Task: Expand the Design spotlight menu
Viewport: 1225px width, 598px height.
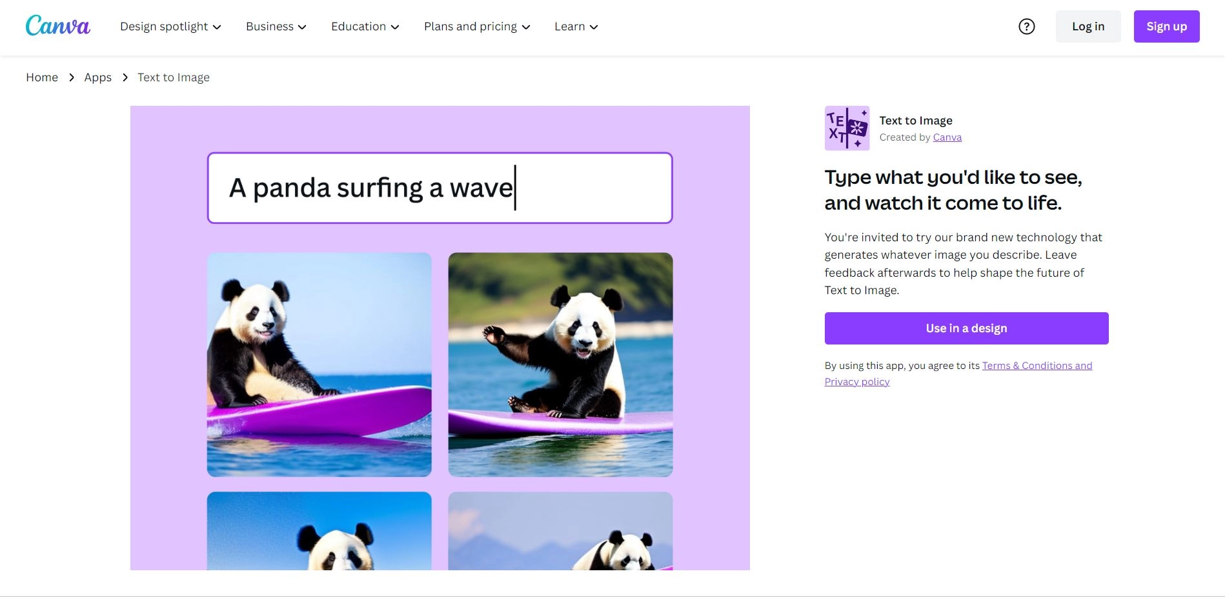Action: point(170,26)
